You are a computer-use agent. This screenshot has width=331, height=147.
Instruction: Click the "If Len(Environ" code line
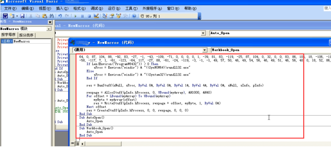pyautogui.click(x=122, y=64)
